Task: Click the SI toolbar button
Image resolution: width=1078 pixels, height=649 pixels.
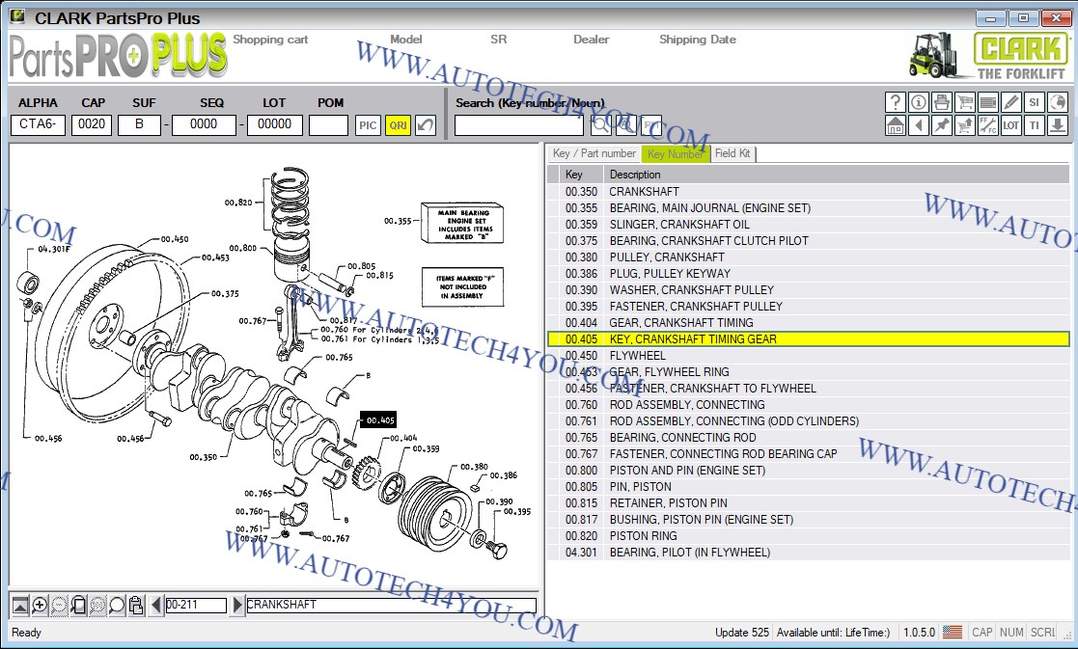Action: coord(1034,102)
